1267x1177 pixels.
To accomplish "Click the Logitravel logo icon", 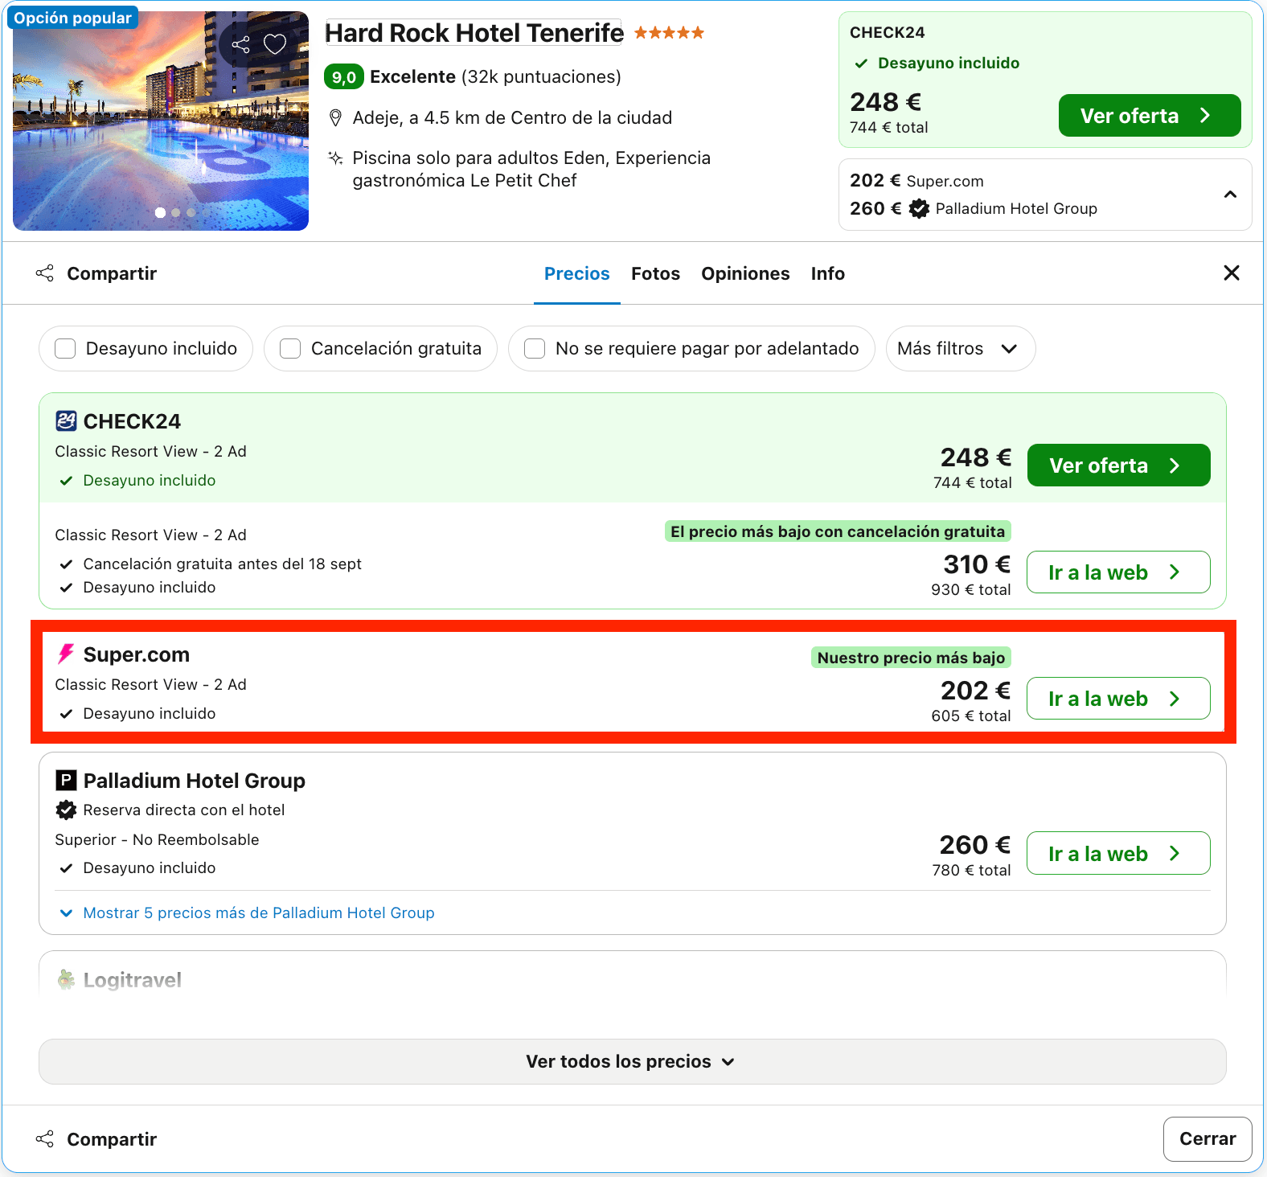I will pyautogui.click(x=66, y=979).
